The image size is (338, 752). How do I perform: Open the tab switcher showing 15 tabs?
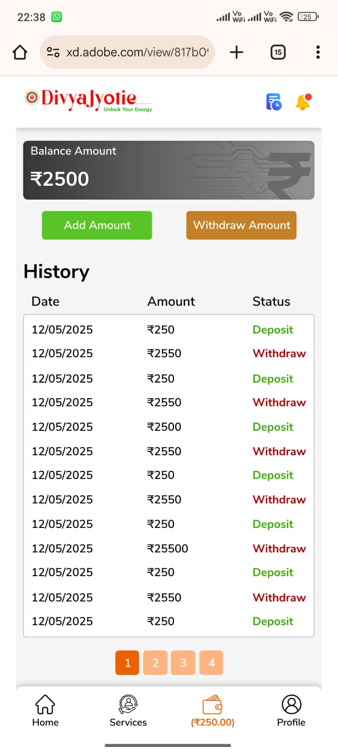278,53
